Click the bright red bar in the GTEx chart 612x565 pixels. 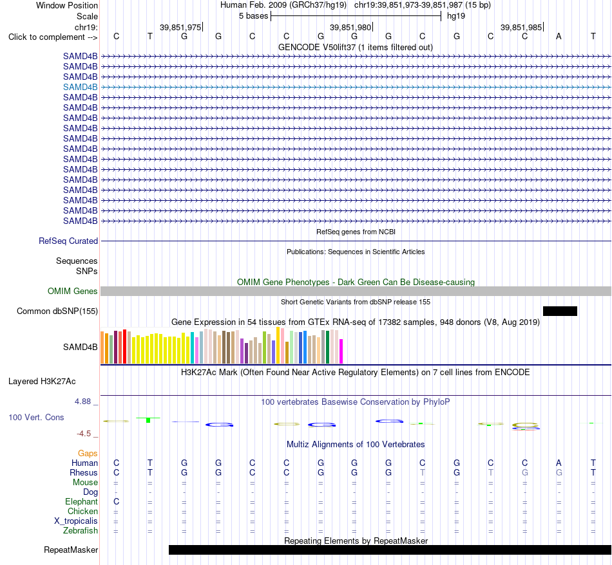point(124,347)
